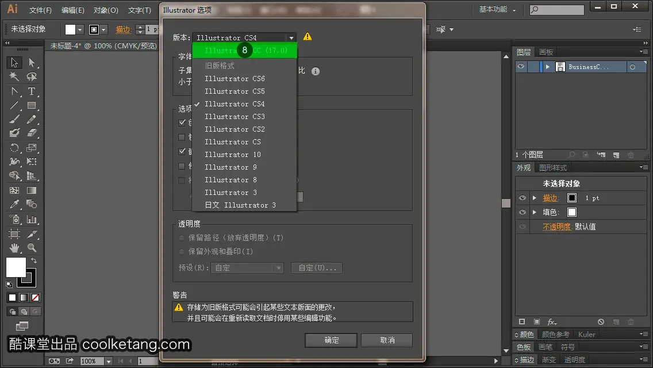Select the Gradient tool
Image resolution: width=653 pixels, height=368 pixels.
[x=32, y=190]
